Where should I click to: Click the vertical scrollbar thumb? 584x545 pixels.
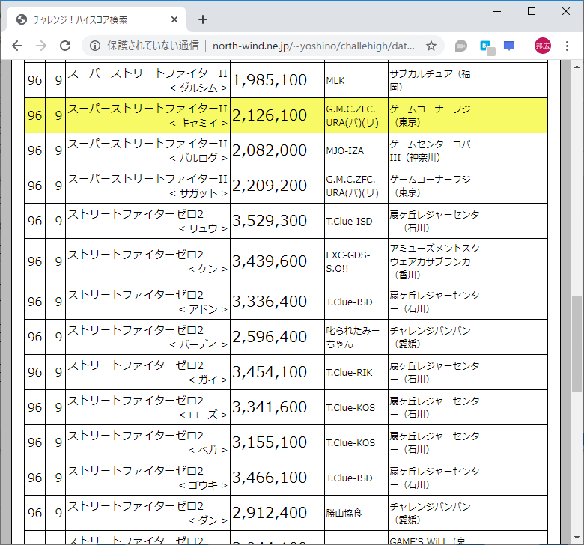click(577, 344)
